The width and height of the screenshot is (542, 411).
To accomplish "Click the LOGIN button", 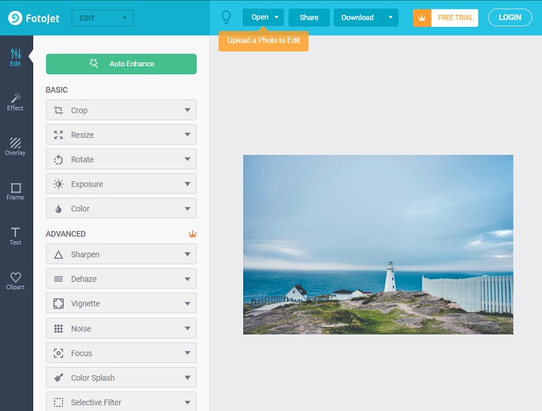I will [x=509, y=18].
